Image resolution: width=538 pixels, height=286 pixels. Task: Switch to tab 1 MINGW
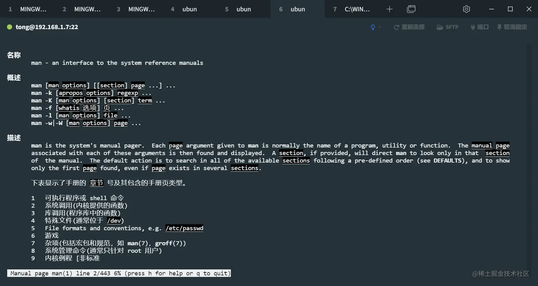27,9
